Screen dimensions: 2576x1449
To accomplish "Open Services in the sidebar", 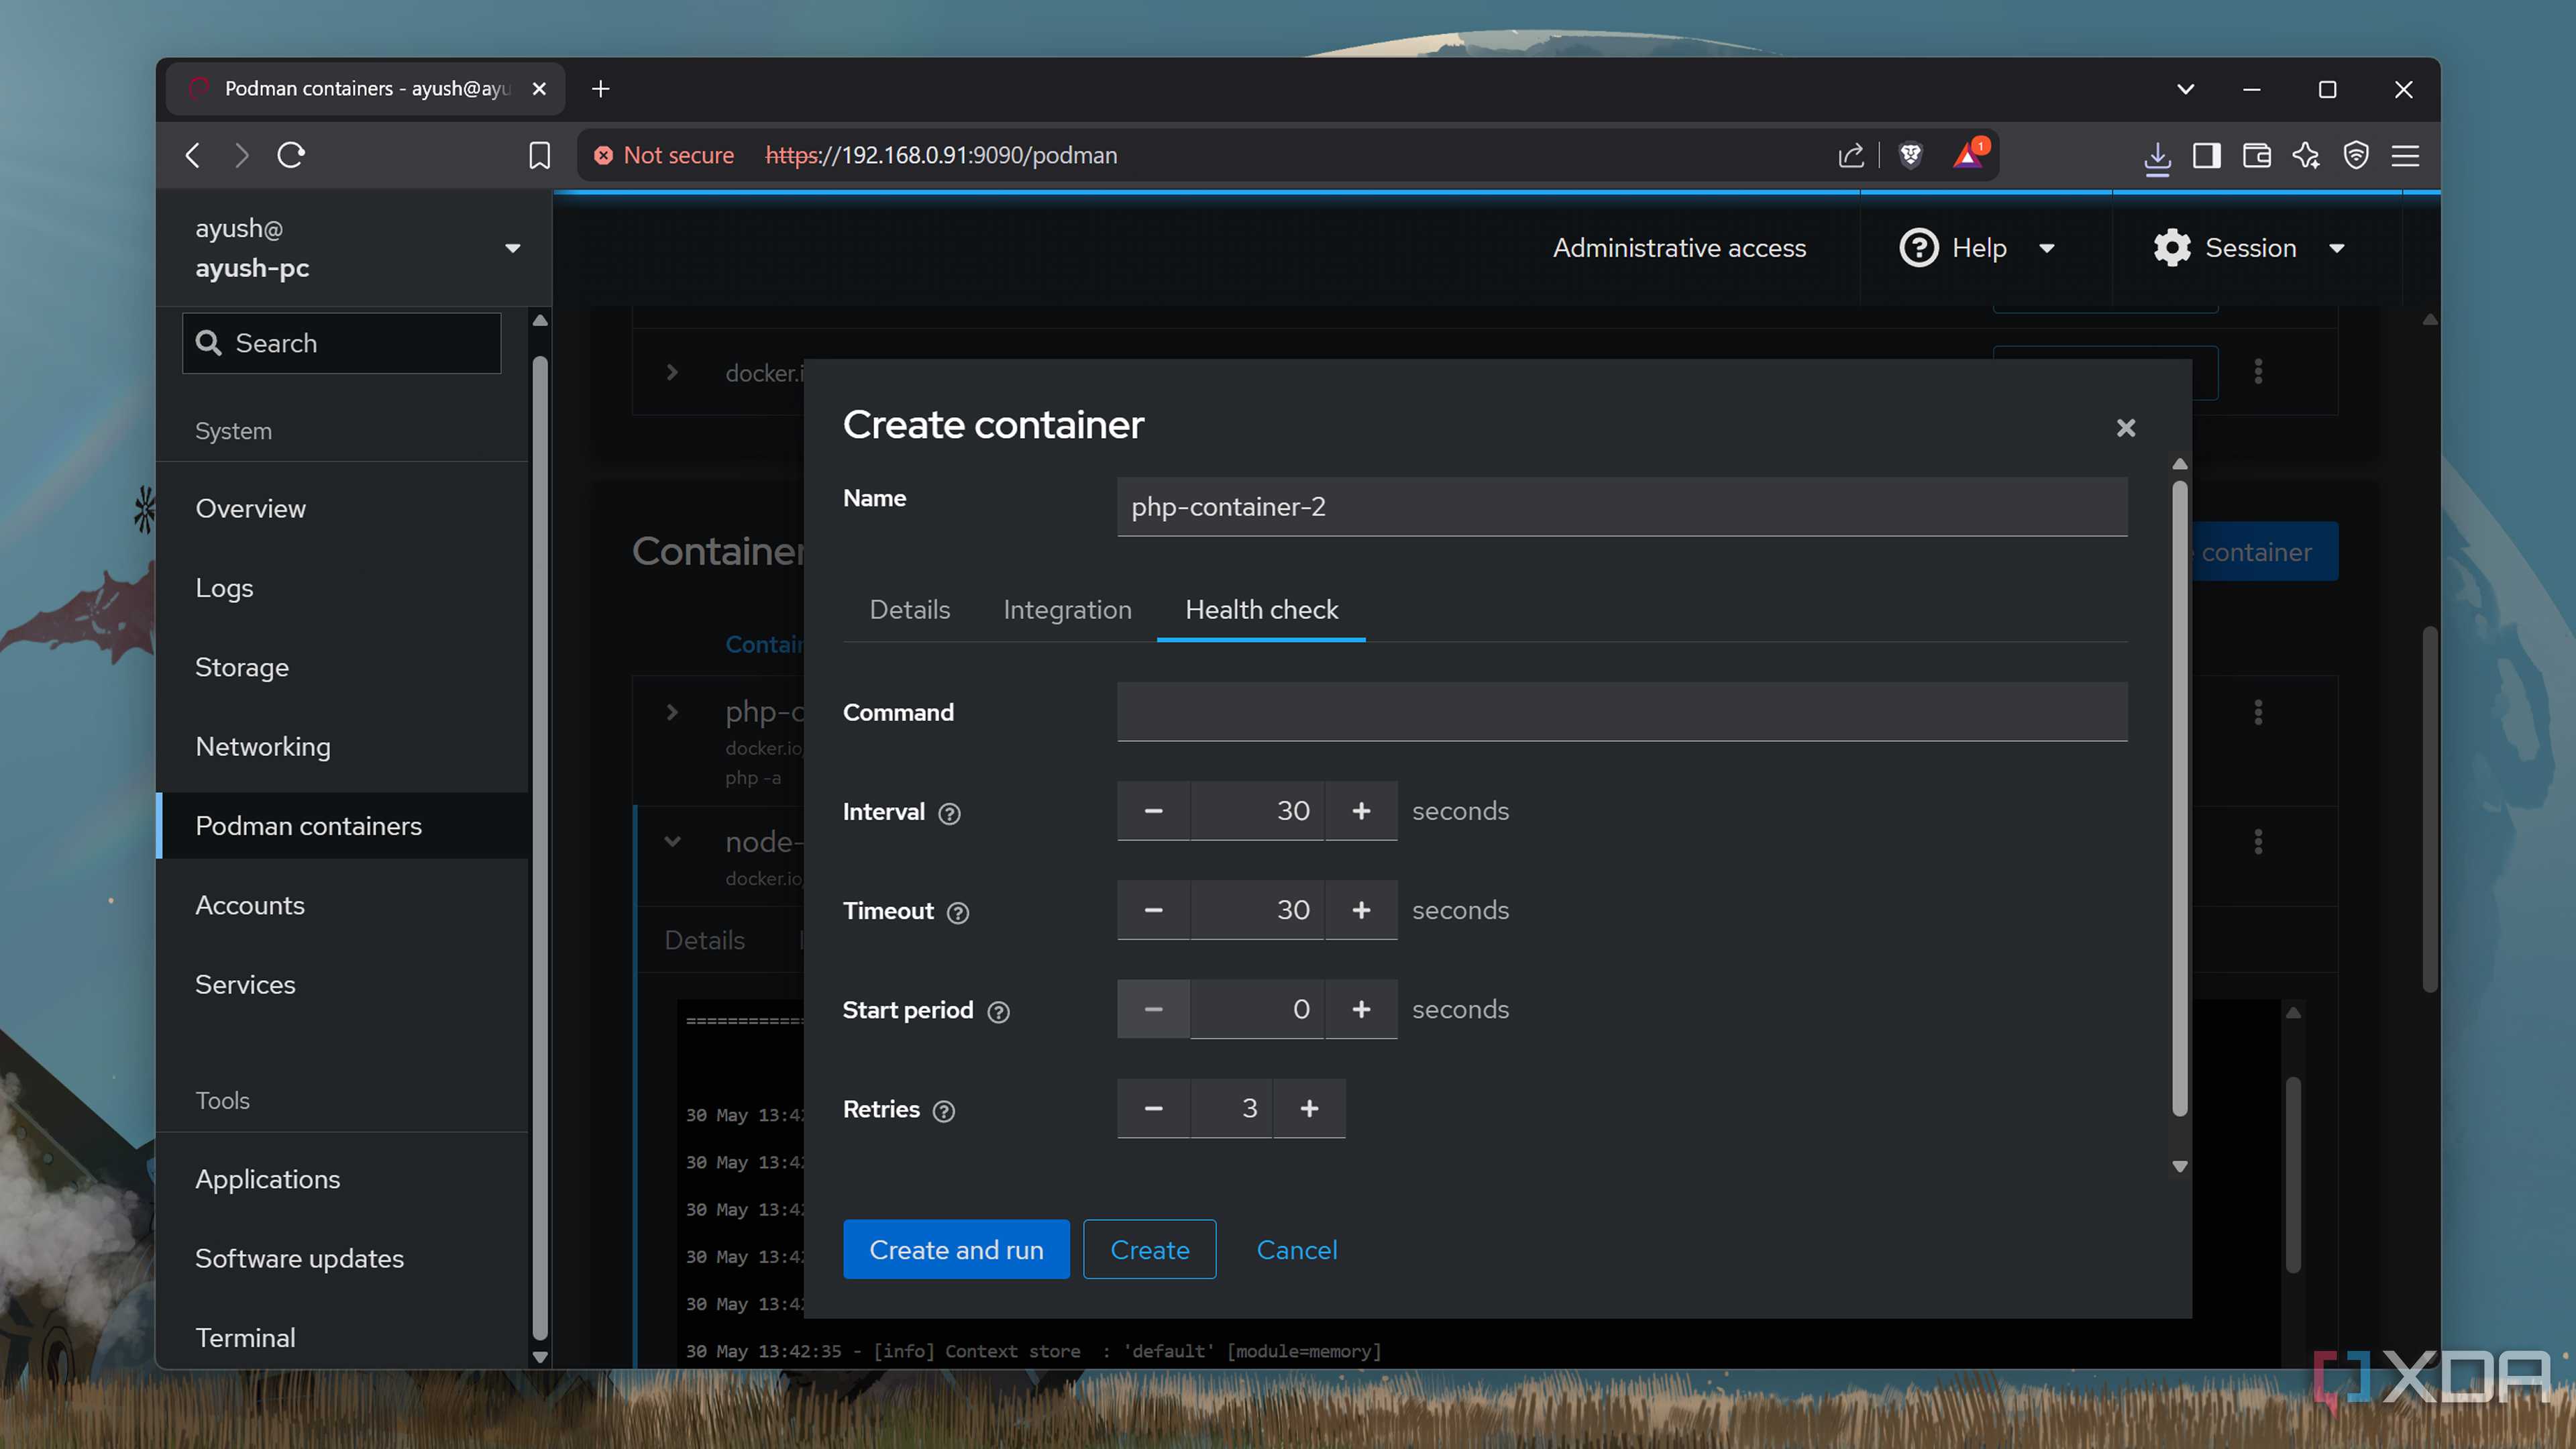I will tap(343, 984).
